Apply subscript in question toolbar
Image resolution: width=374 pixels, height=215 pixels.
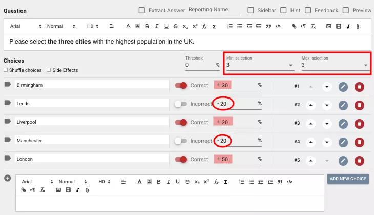(x=185, y=26)
